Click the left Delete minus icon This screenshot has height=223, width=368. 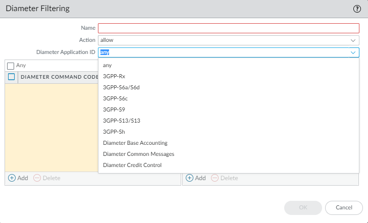click(37, 178)
